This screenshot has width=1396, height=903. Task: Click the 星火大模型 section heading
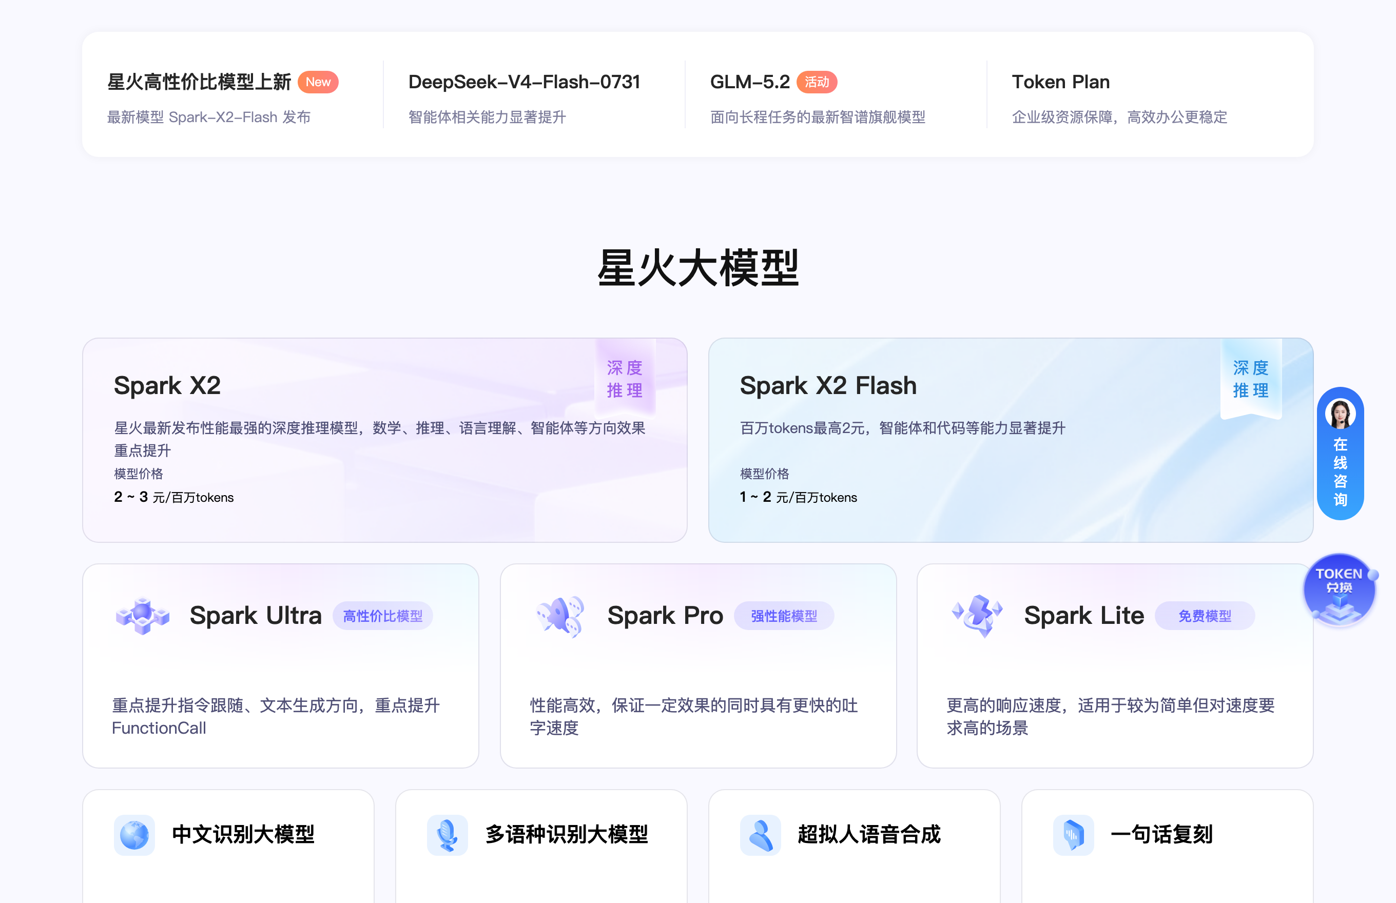pyautogui.click(x=698, y=268)
